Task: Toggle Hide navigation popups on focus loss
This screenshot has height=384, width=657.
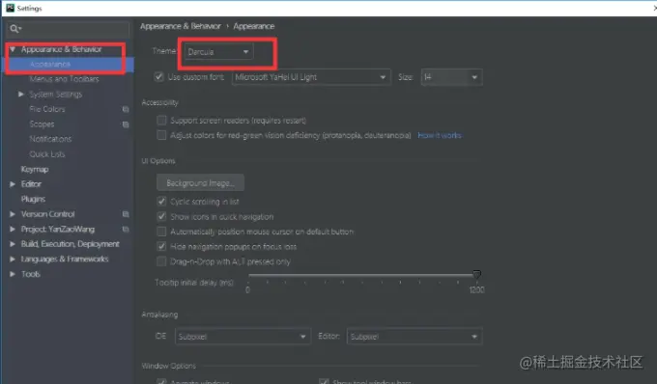Action: tap(161, 246)
